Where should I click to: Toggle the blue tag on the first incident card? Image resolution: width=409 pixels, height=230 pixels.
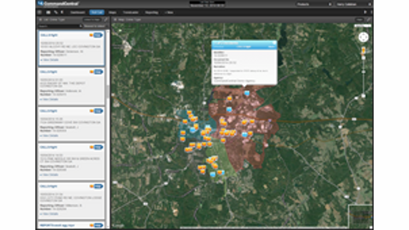[x=98, y=35]
